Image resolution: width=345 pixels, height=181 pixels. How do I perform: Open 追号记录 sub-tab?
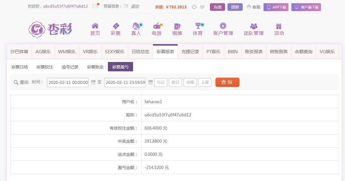pos(70,67)
